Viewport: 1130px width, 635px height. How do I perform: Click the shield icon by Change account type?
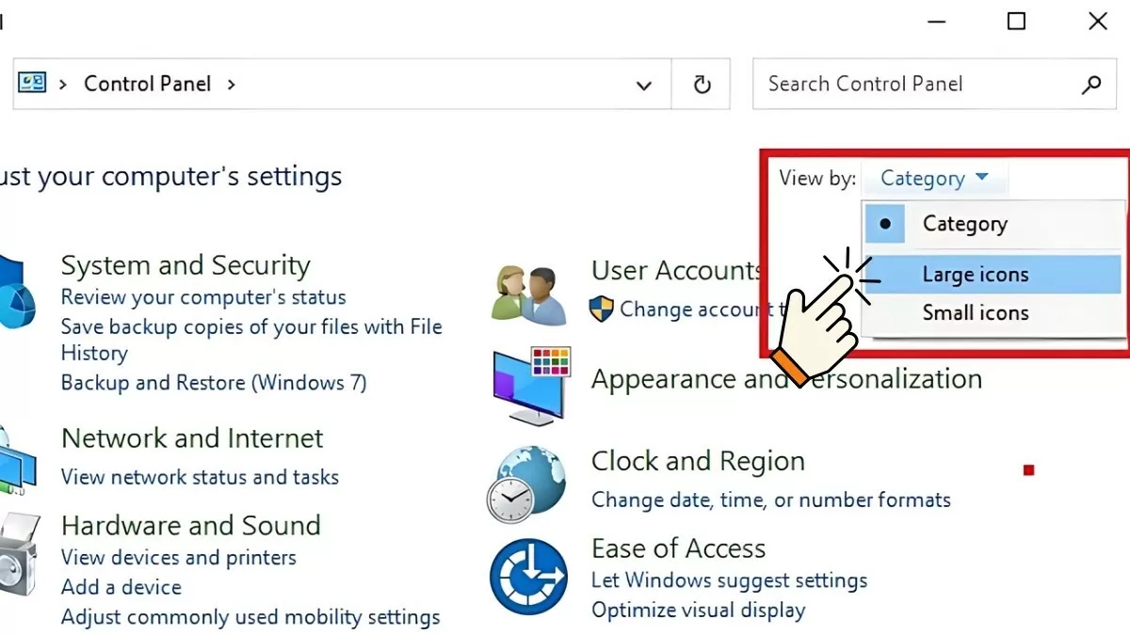click(601, 309)
